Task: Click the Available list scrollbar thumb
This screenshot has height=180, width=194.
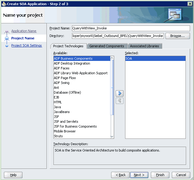Action: coord(112,87)
